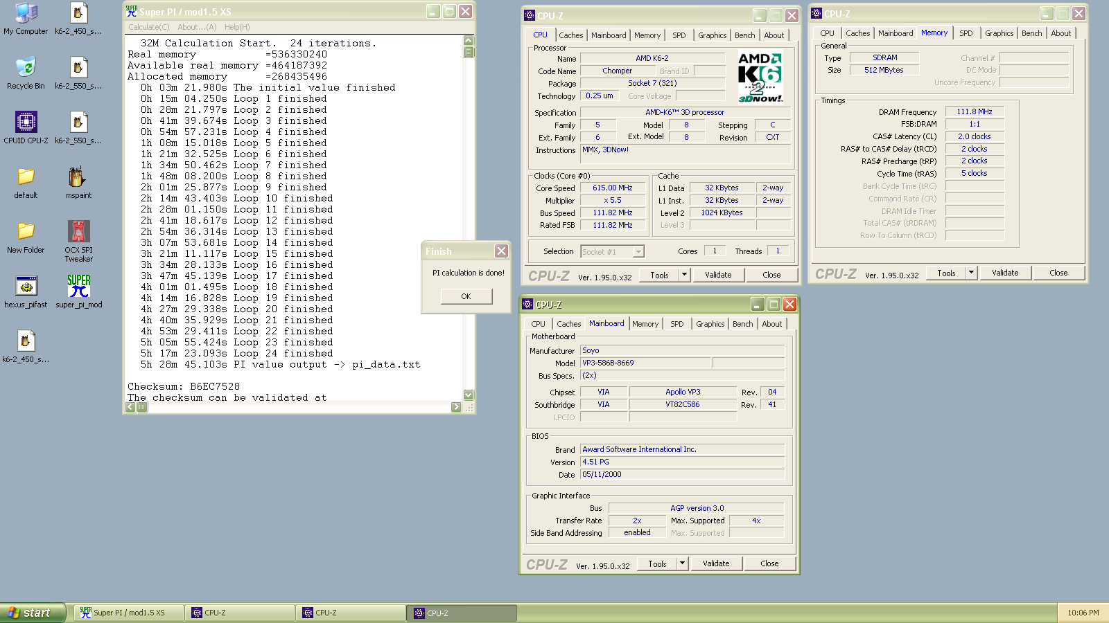Click Validate in CPU-Z CPU window
Viewport: 1109px width, 623px height.
718,275
